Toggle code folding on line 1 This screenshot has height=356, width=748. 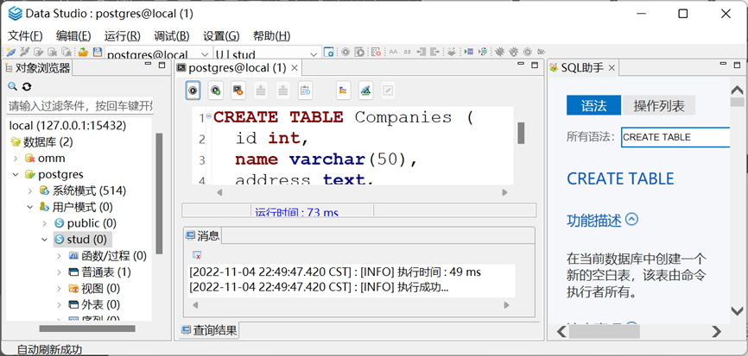pos(208,116)
